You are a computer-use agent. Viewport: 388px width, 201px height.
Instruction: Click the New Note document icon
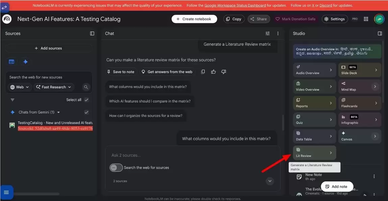[x=299, y=177]
